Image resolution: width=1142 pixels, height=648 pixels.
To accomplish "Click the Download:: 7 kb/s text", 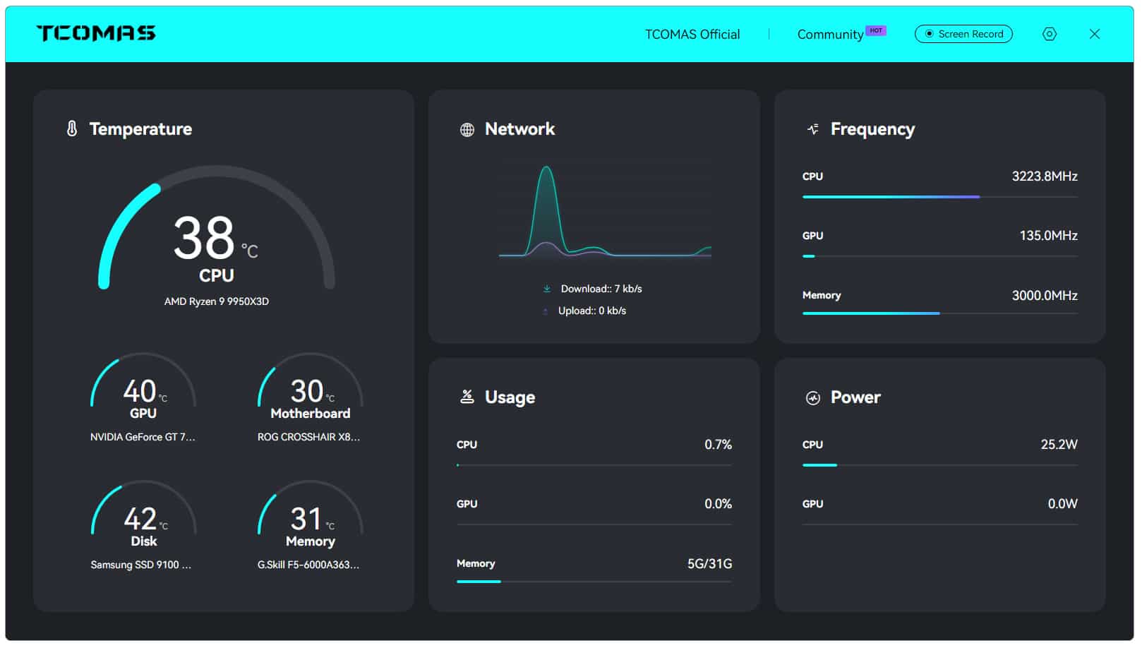I will [x=601, y=289].
